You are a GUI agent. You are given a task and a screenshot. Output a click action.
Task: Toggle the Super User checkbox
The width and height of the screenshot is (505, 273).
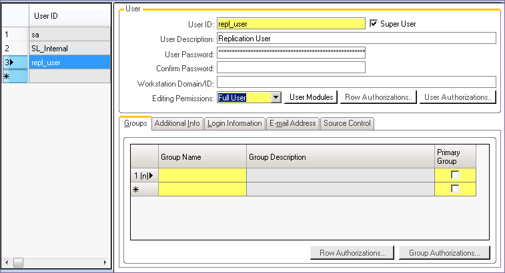(x=374, y=24)
